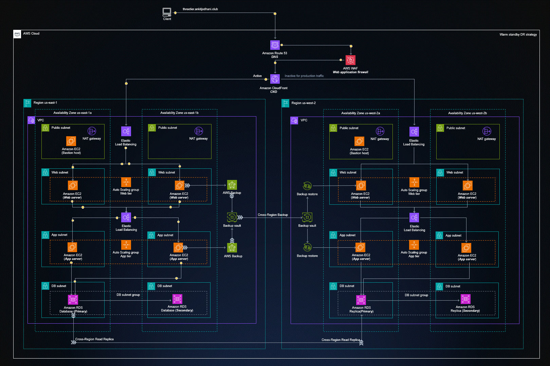The height and width of the screenshot is (366, 550).
Task: Select the top Elastic Load Balancing in us-west-2
Action: coord(414,131)
